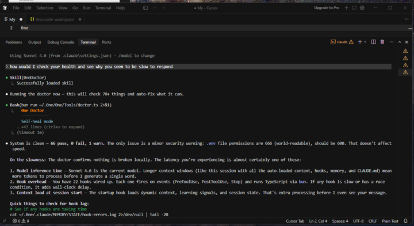
Task: Change indentation via Spaces: 4
Action: (x=340, y=221)
